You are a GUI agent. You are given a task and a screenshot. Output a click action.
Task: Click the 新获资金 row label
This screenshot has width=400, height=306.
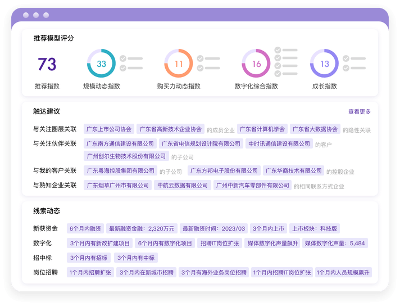tap(46, 228)
